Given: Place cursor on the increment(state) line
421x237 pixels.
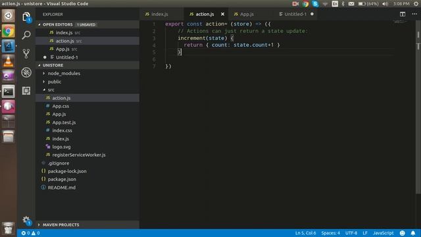Looking at the screenshot, I should click(206, 38).
